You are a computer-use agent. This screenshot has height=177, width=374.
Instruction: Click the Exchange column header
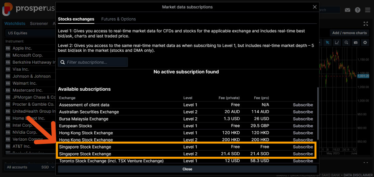67,98
